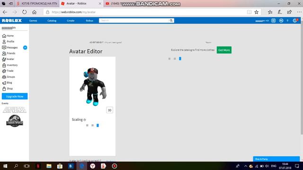Click the Report ad link
This screenshot has height=170, width=303.
pos(208,42)
